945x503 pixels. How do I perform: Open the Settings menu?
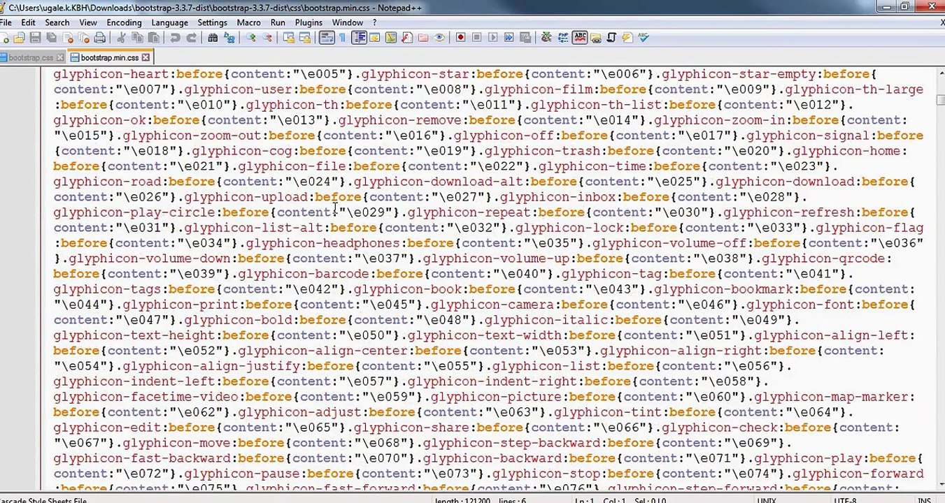click(x=212, y=22)
